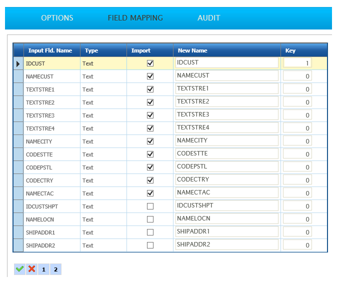Select the Key field for SHIPADDR2 row

pos(297,245)
